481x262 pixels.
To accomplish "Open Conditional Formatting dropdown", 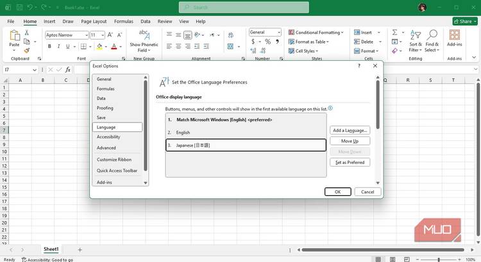I will pos(316,32).
